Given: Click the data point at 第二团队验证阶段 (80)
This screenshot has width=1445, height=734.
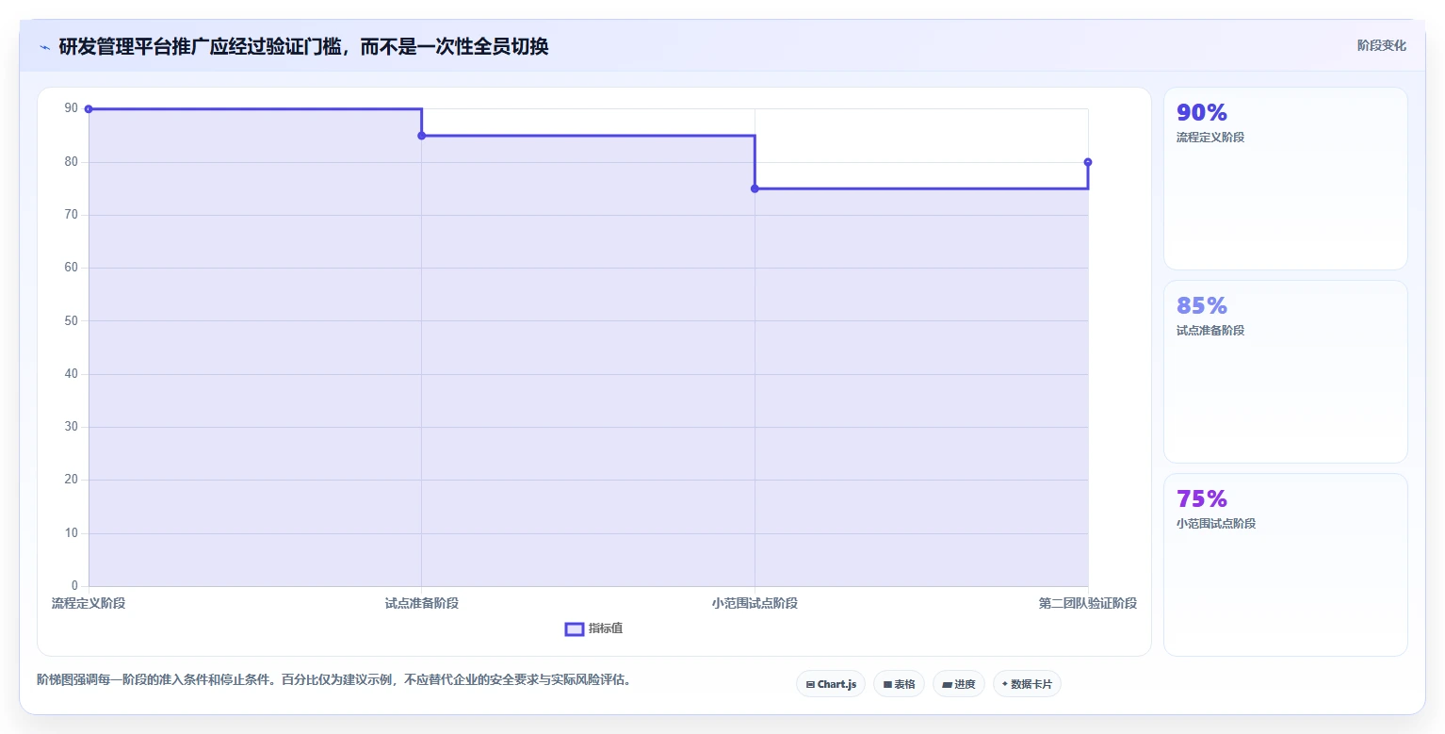Looking at the screenshot, I should tap(1088, 162).
